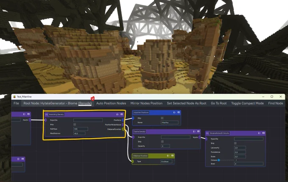Enable Skip checkbox in Cache Density node
288x182 pixels.
(x=162, y=142)
